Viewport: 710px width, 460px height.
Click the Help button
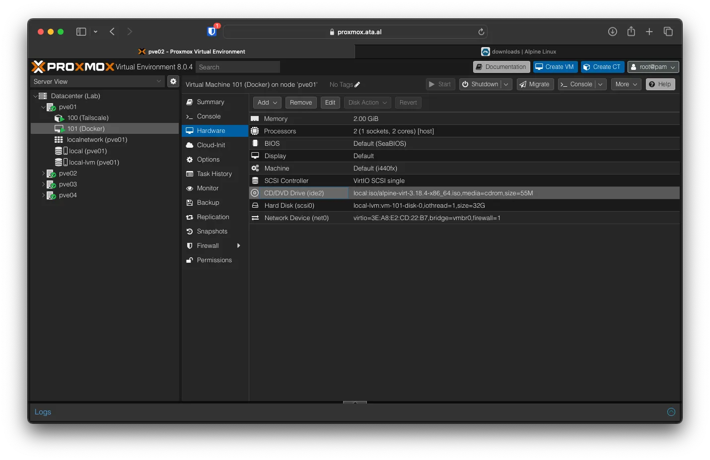pos(660,84)
